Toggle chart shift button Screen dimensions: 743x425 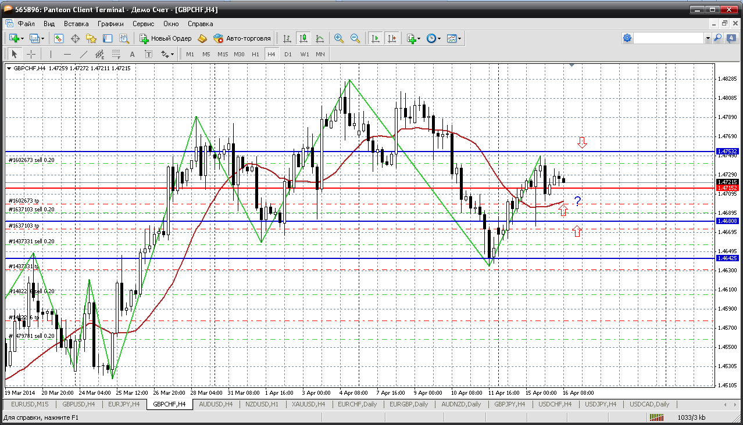pos(392,38)
